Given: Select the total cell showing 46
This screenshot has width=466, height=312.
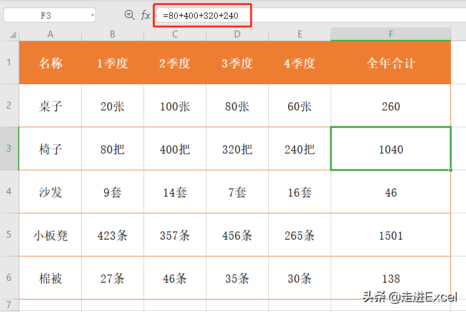Looking at the screenshot, I should tap(391, 192).
